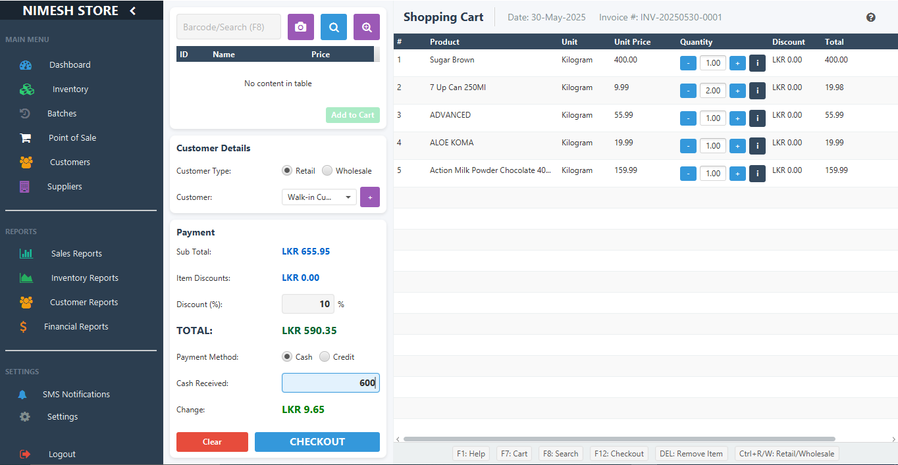Click the Batches history icon
Image resolution: width=898 pixels, height=465 pixels.
(x=25, y=114)
